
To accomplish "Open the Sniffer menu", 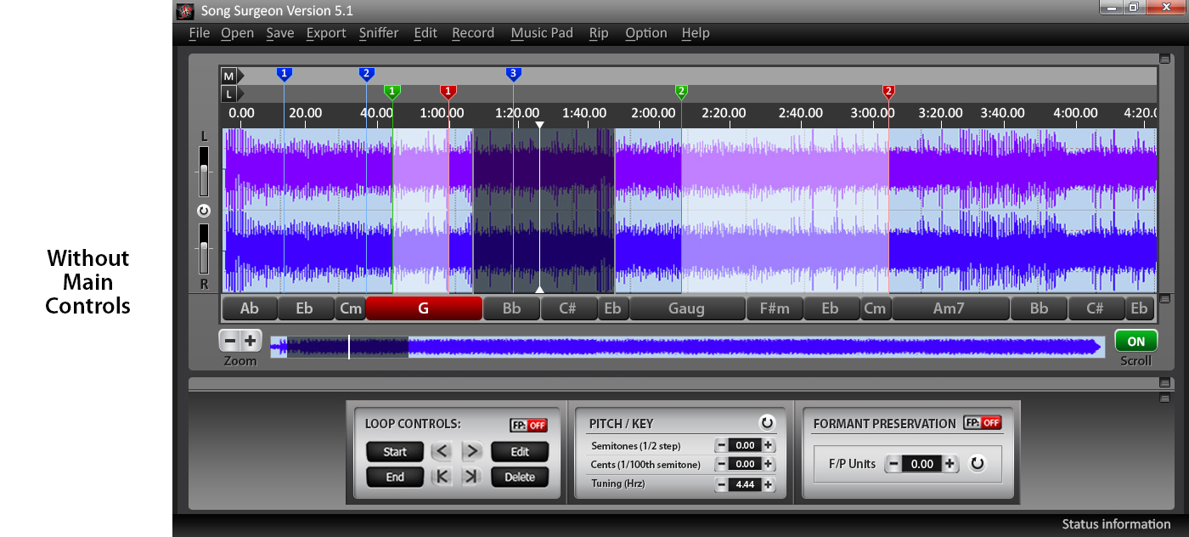I will click(x=379, y=33).
